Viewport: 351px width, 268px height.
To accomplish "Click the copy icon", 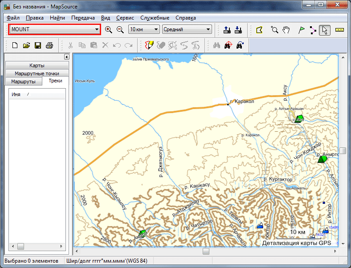I will 82,45.
